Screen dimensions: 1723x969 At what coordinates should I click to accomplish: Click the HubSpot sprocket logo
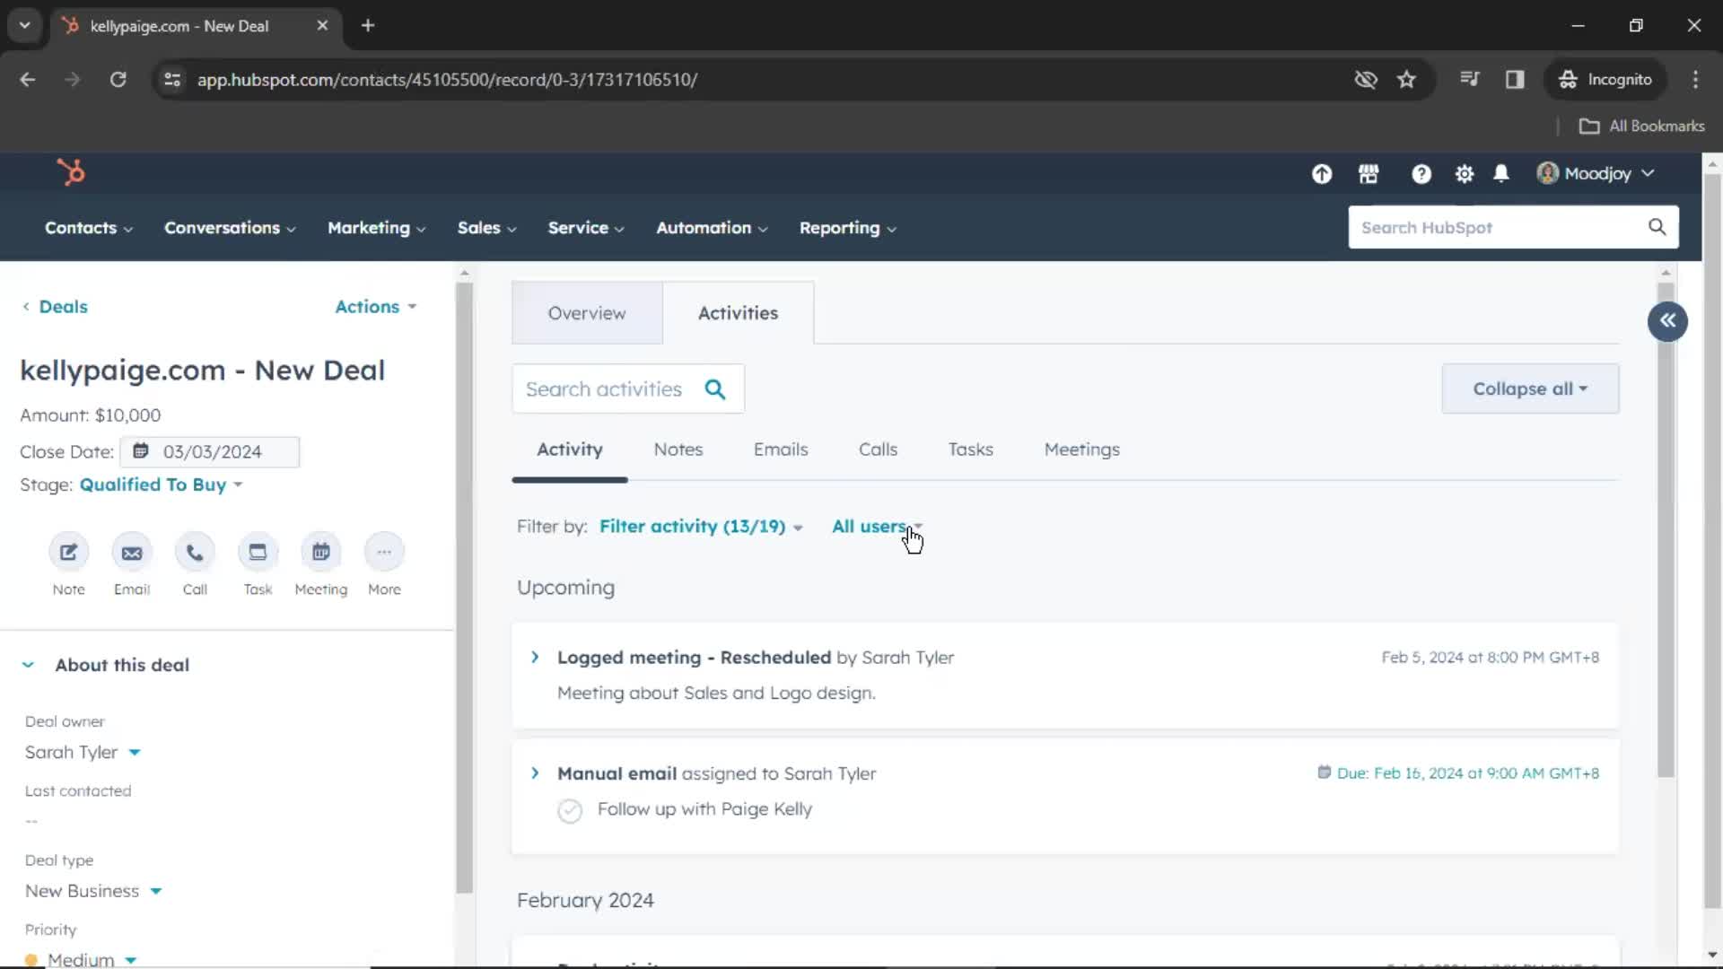(71, 171)
